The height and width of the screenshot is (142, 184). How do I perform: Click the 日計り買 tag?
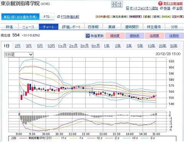[178, 17]
